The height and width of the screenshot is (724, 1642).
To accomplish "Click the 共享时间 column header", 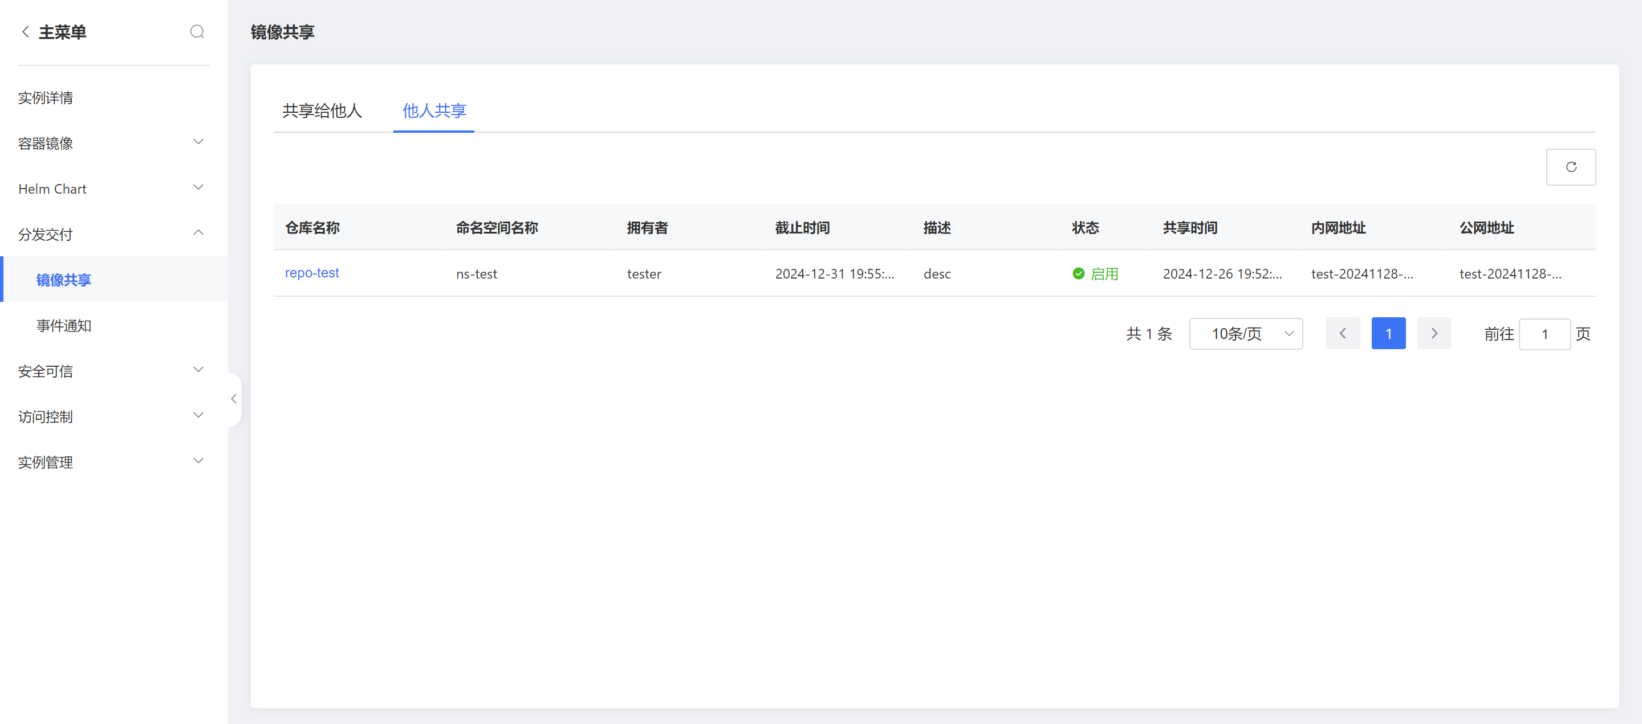I will 1190,227.
